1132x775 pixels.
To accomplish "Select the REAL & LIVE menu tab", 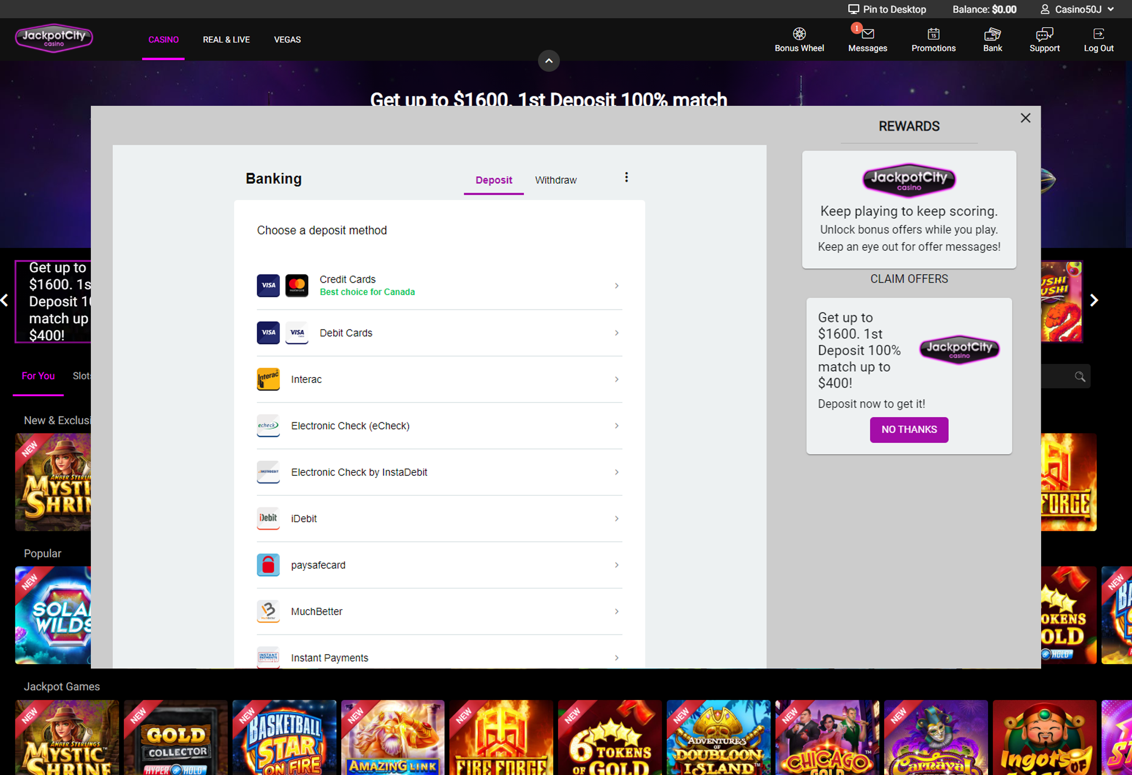I will [226, 40].
